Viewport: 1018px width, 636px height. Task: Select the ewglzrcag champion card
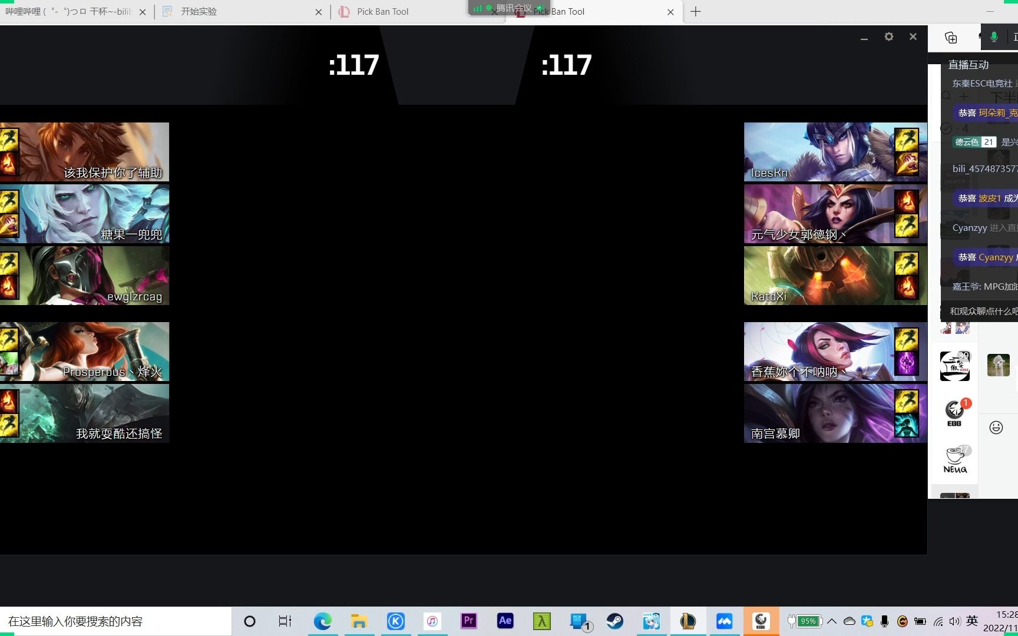pyautogui.click(x=84, y=276)
